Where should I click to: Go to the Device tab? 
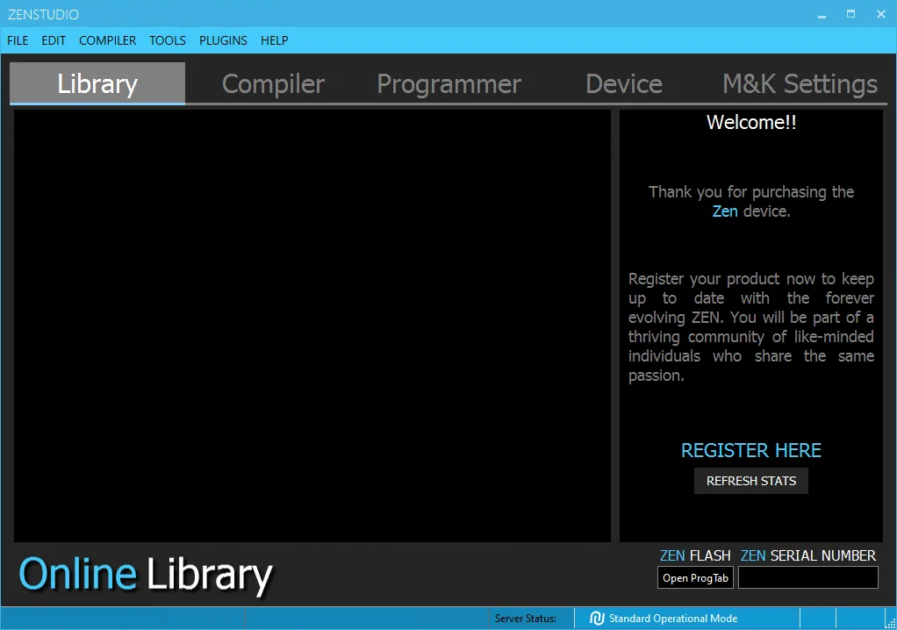[624, 83]
